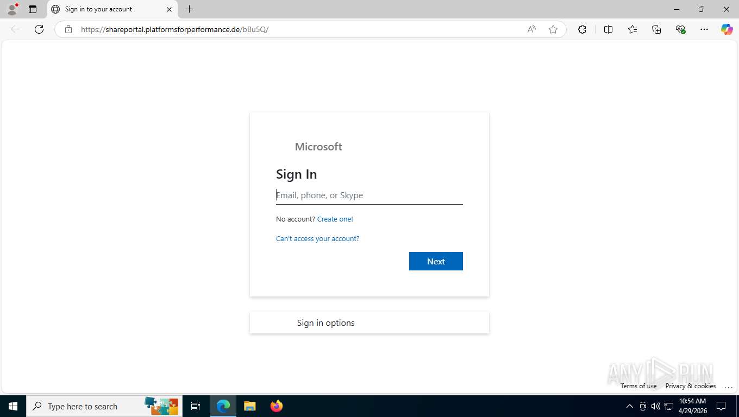Image resolution: width=739 pixels, height=417 pixels.
Task: Open Settings and more ellipsis menu
Action: (704, 29)
